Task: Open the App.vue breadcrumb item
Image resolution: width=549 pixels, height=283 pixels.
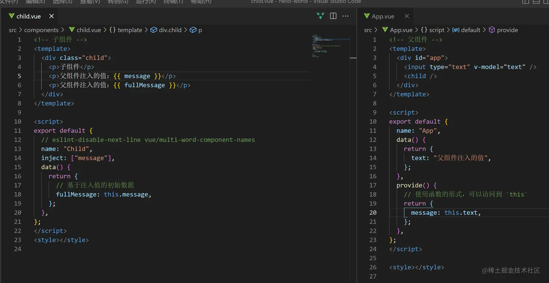Action: click(x=398, y=30)
